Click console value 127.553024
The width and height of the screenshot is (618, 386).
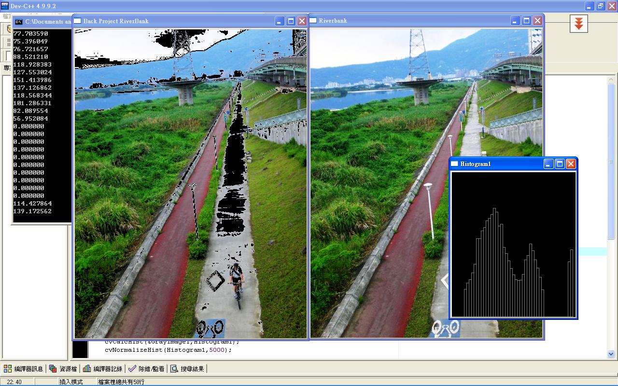pos(32,72)
